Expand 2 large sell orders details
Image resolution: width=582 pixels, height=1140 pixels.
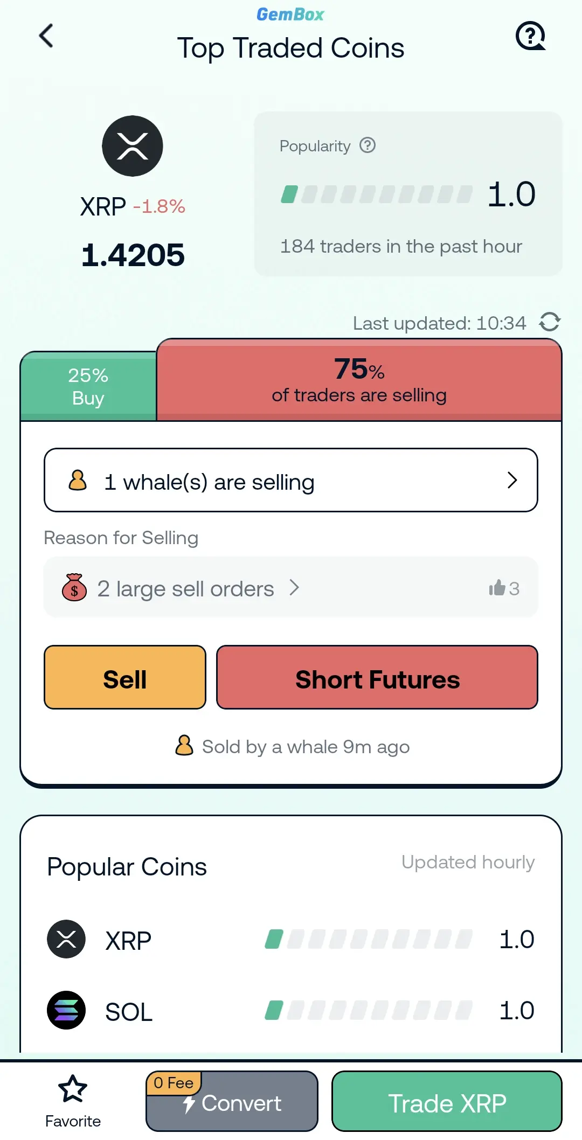(x=186, y=588)
